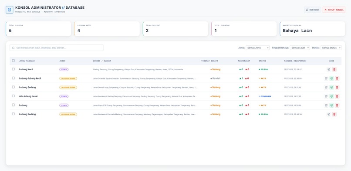Focus the report search field
351x171 pixels.
(x=57, y=48)
